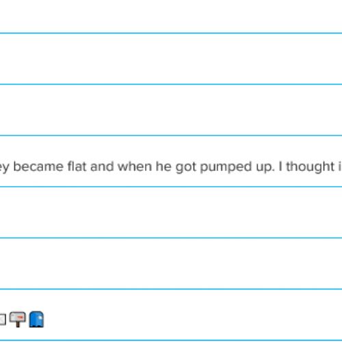This screenshot has height=342, width=342.
Task: Click the word "and" in the sentence
Action: (x=102, y=166)
